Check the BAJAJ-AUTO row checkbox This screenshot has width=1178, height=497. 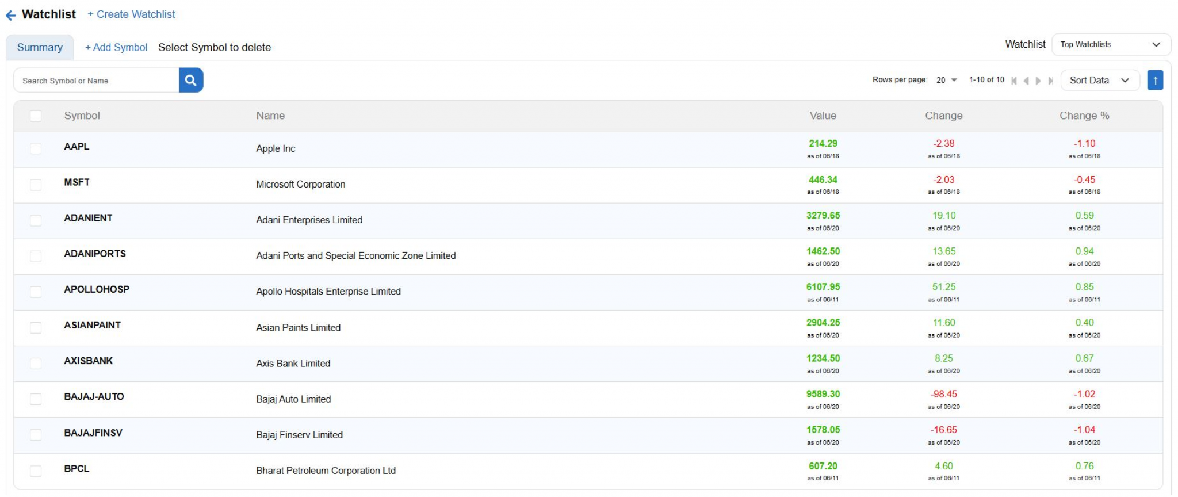click(36, 399)
